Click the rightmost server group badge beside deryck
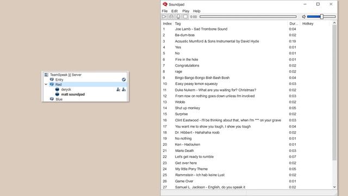Viewport: 348px width, 196px height. coord(124,89)
